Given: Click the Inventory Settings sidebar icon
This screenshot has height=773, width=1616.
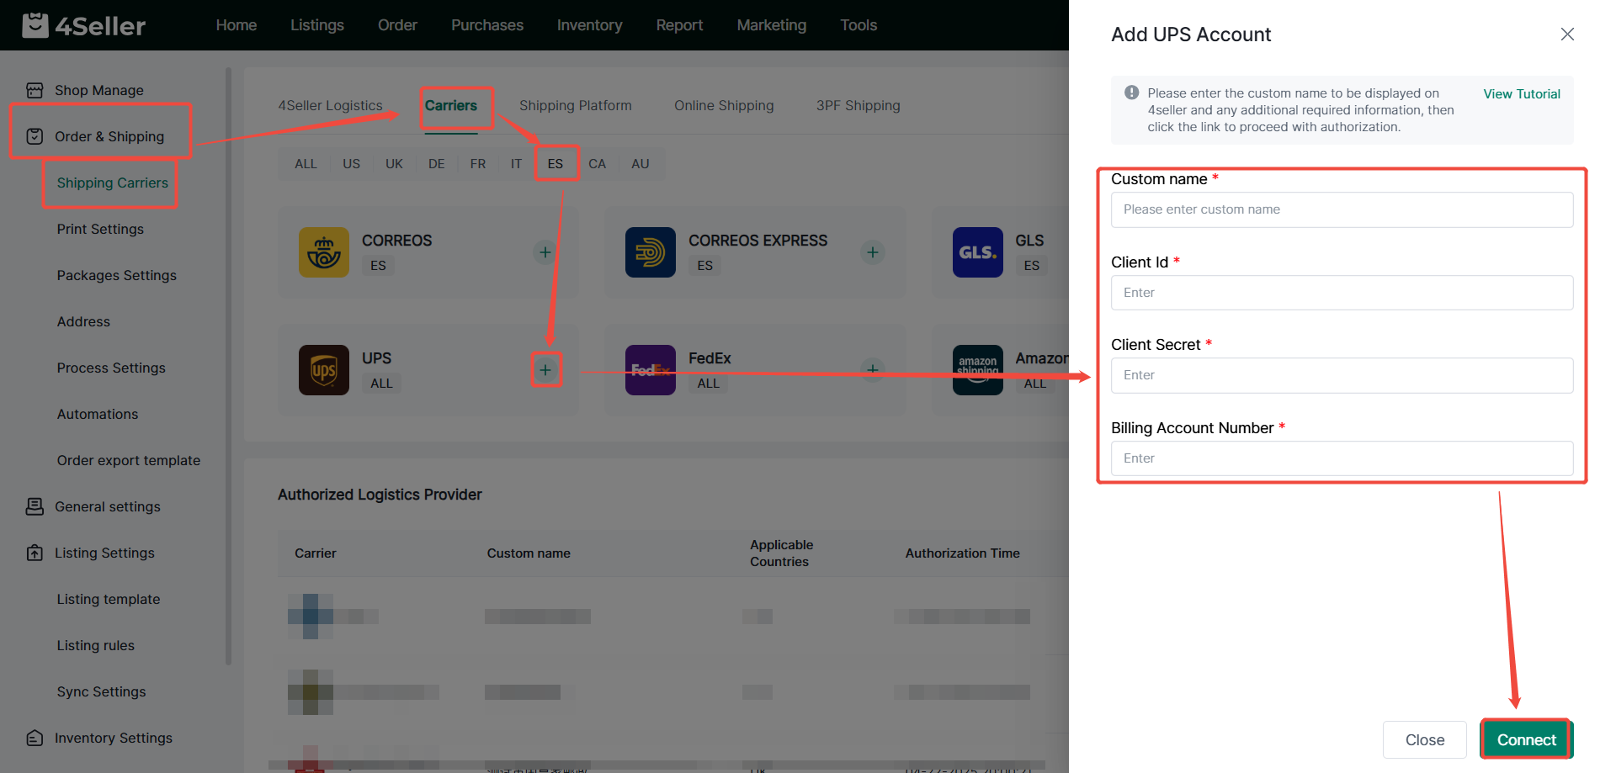Looking at the screenshot, I should click(x=35, y=738).
